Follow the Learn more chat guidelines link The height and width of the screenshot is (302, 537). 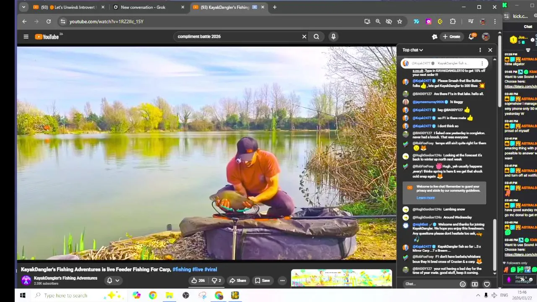point(425,198)
